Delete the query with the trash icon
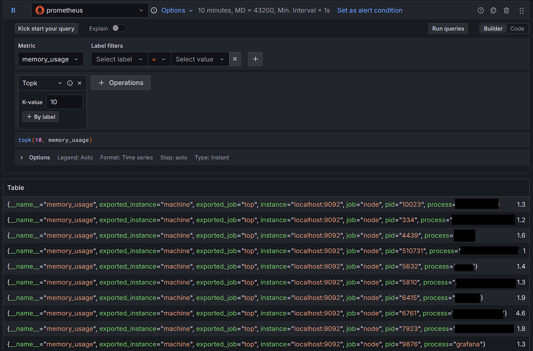This screenshot has width=533, height=351. pos(506,10)
